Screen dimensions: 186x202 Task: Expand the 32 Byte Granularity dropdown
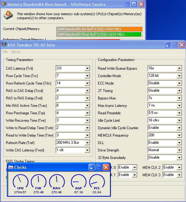coord(179,157)
